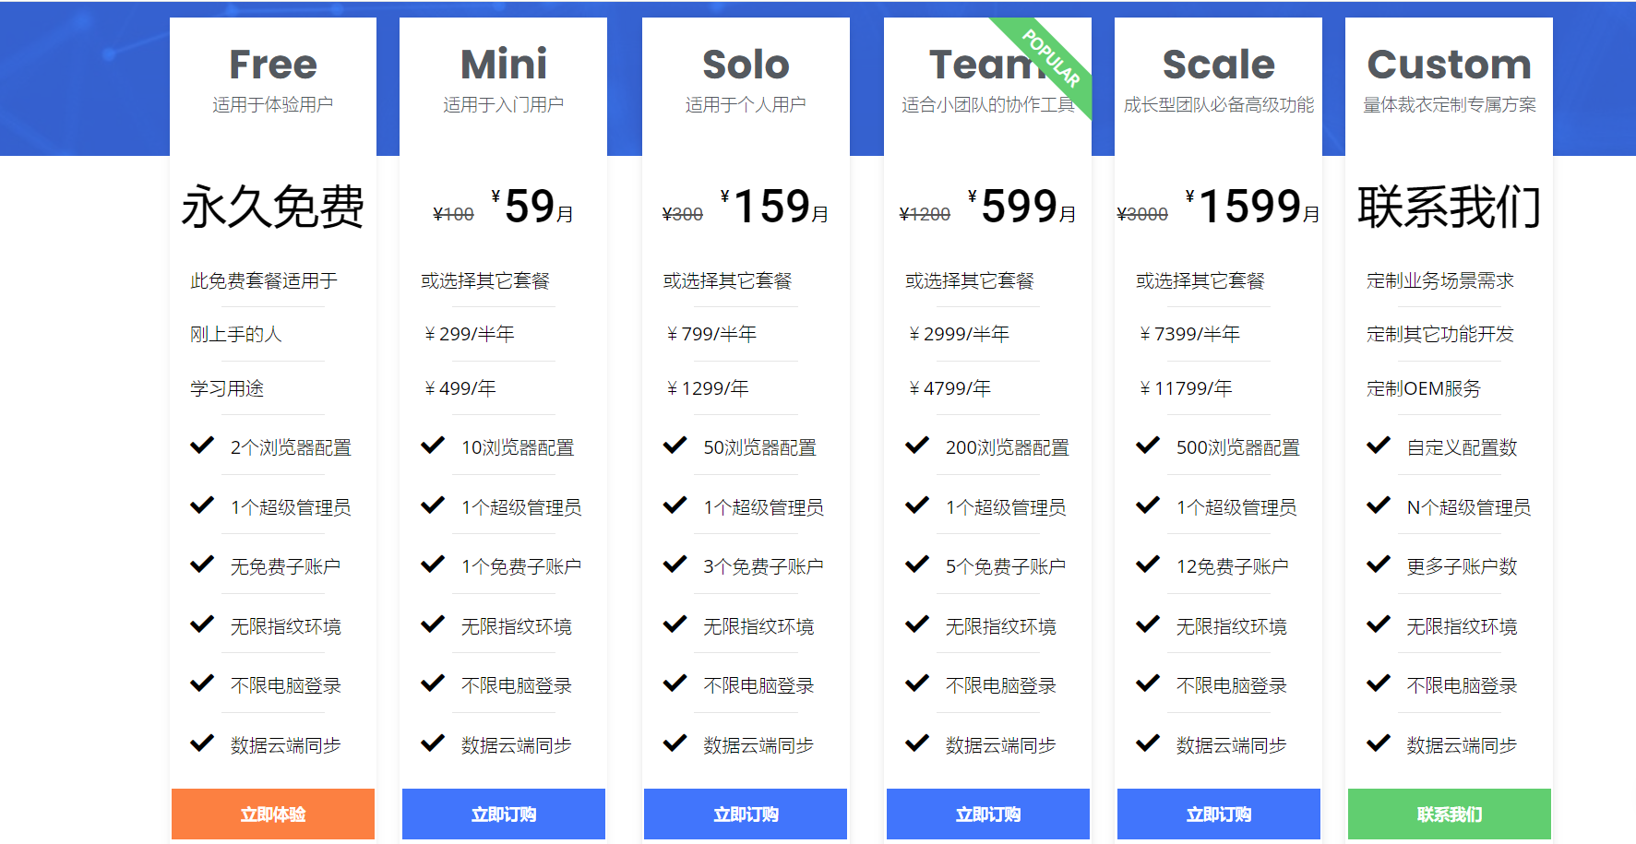Click checkmark beside 自定义配置数 in Custom

1379,446
